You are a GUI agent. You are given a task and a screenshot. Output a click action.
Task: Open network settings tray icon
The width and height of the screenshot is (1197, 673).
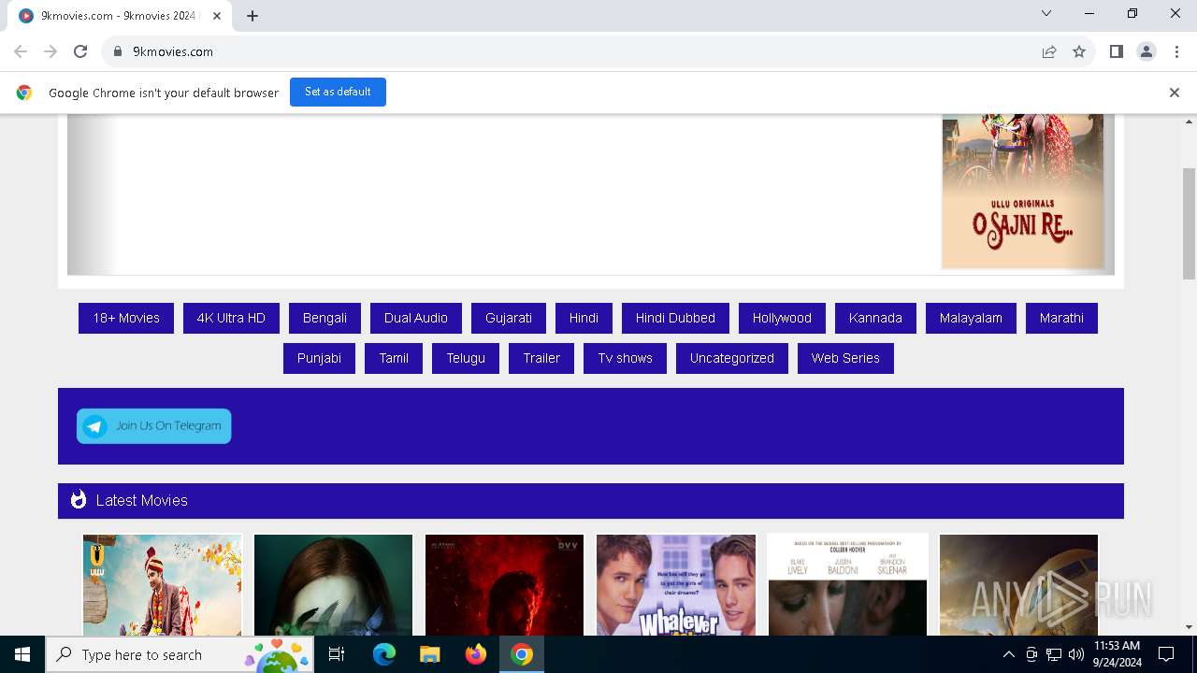(x=1054, y=654)
